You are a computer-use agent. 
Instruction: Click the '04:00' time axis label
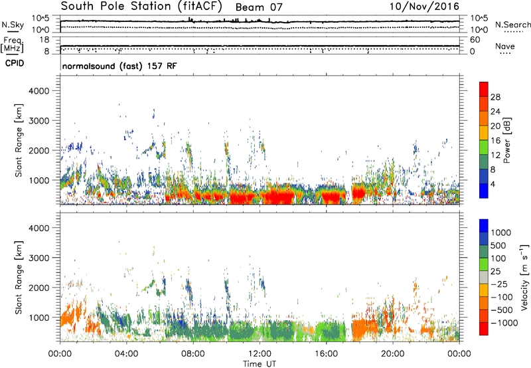coord(126,354)
